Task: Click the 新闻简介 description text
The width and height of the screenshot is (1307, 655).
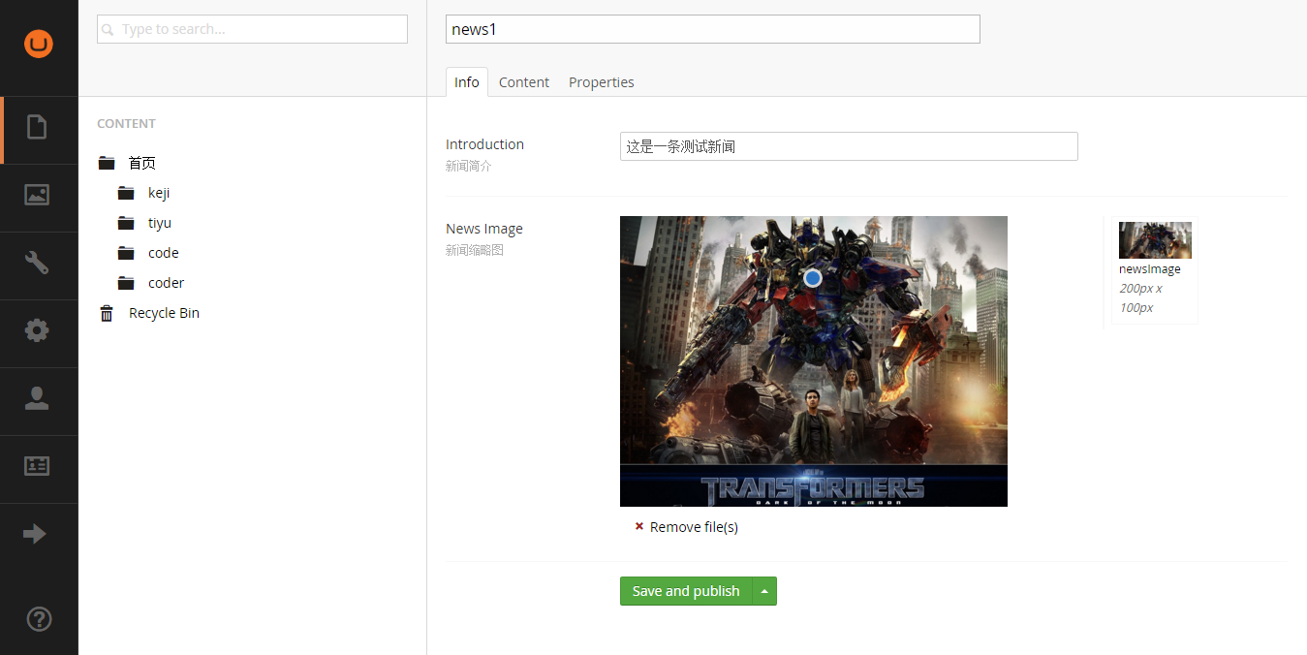Action: click(x=469, y=166)
